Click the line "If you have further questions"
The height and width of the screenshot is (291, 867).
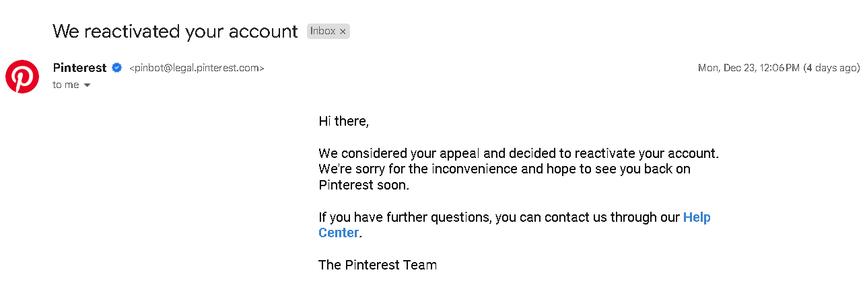(514, 217)
